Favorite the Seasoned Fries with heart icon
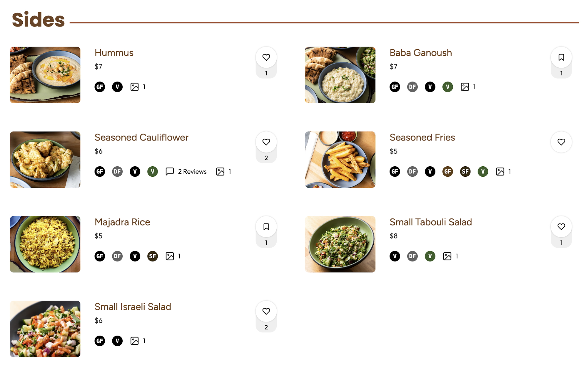This screenshot has width=588, height=381. point(561,142)
